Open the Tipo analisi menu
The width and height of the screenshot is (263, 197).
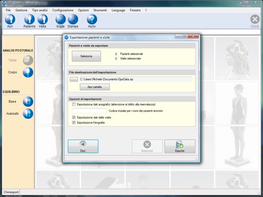tap(40, 10)
